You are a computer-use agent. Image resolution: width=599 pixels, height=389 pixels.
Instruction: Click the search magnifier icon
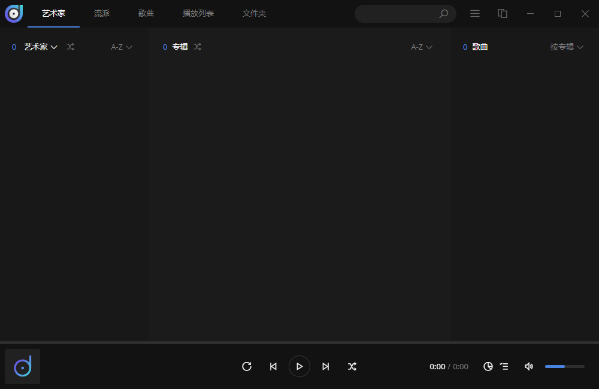(x=444, y=13)
